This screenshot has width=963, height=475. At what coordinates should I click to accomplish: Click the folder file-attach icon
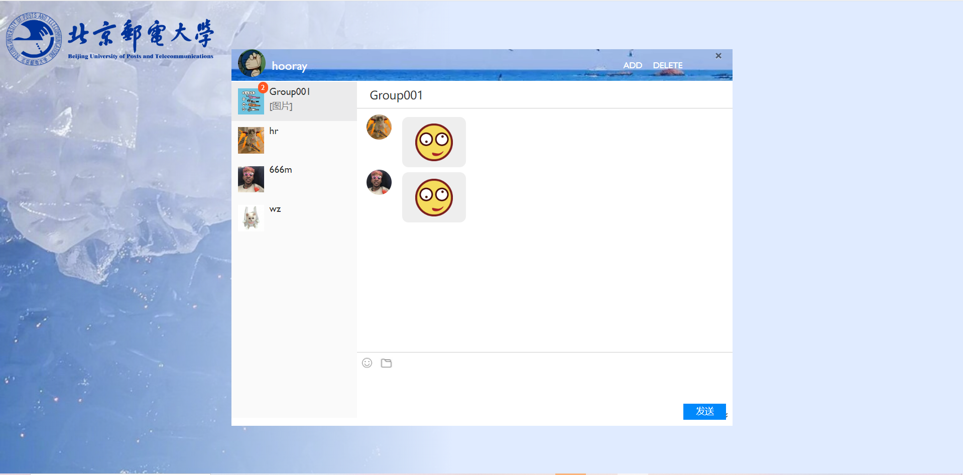tap(386, 363)
